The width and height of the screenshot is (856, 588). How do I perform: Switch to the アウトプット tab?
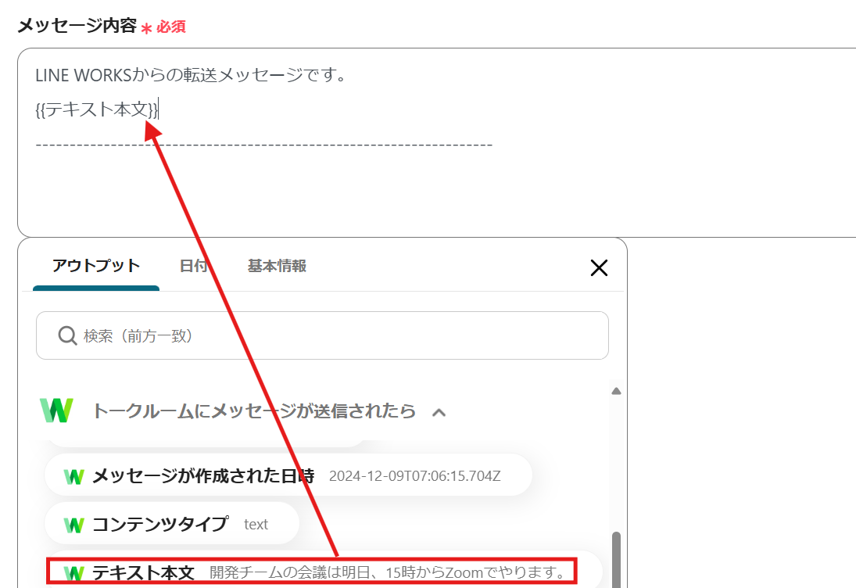(96, 267)
